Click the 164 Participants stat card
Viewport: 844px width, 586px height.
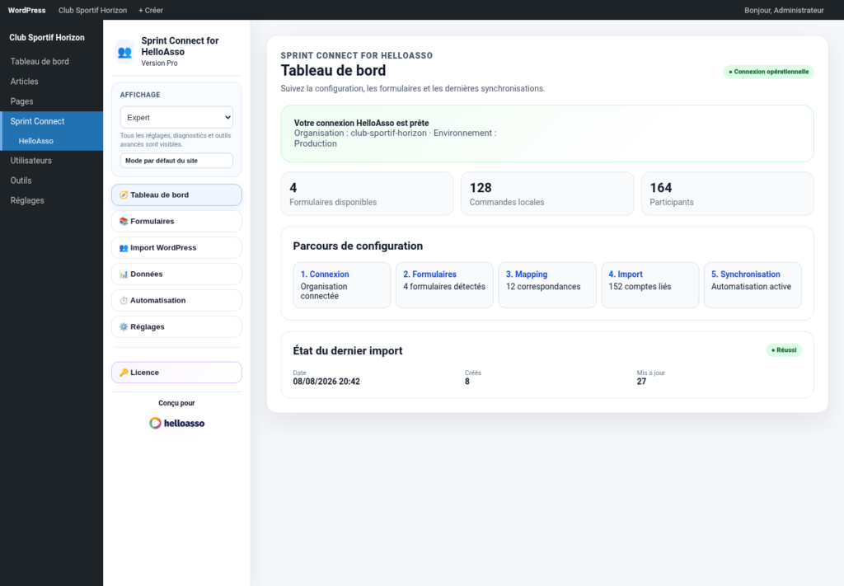[x=727, y=194]
